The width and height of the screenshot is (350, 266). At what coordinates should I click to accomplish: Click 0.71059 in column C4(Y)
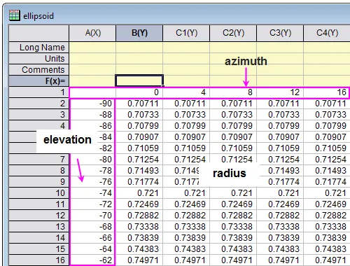point(327,148)
